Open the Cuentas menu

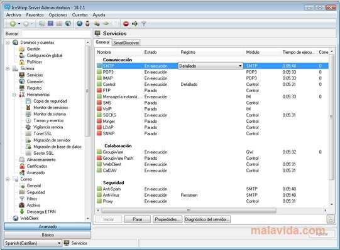pos(80,15)
